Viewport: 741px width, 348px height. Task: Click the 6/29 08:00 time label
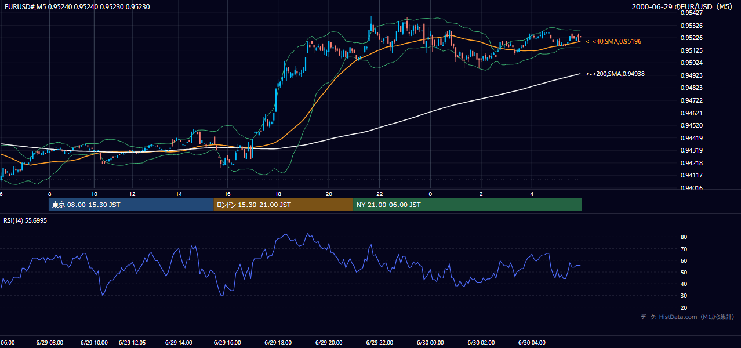point(49,342)
